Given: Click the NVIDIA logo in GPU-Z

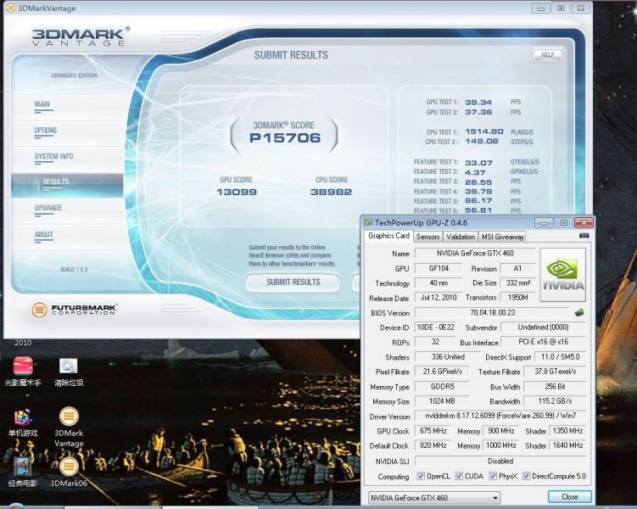Looking at the screenshot, I should click(562, 275).
